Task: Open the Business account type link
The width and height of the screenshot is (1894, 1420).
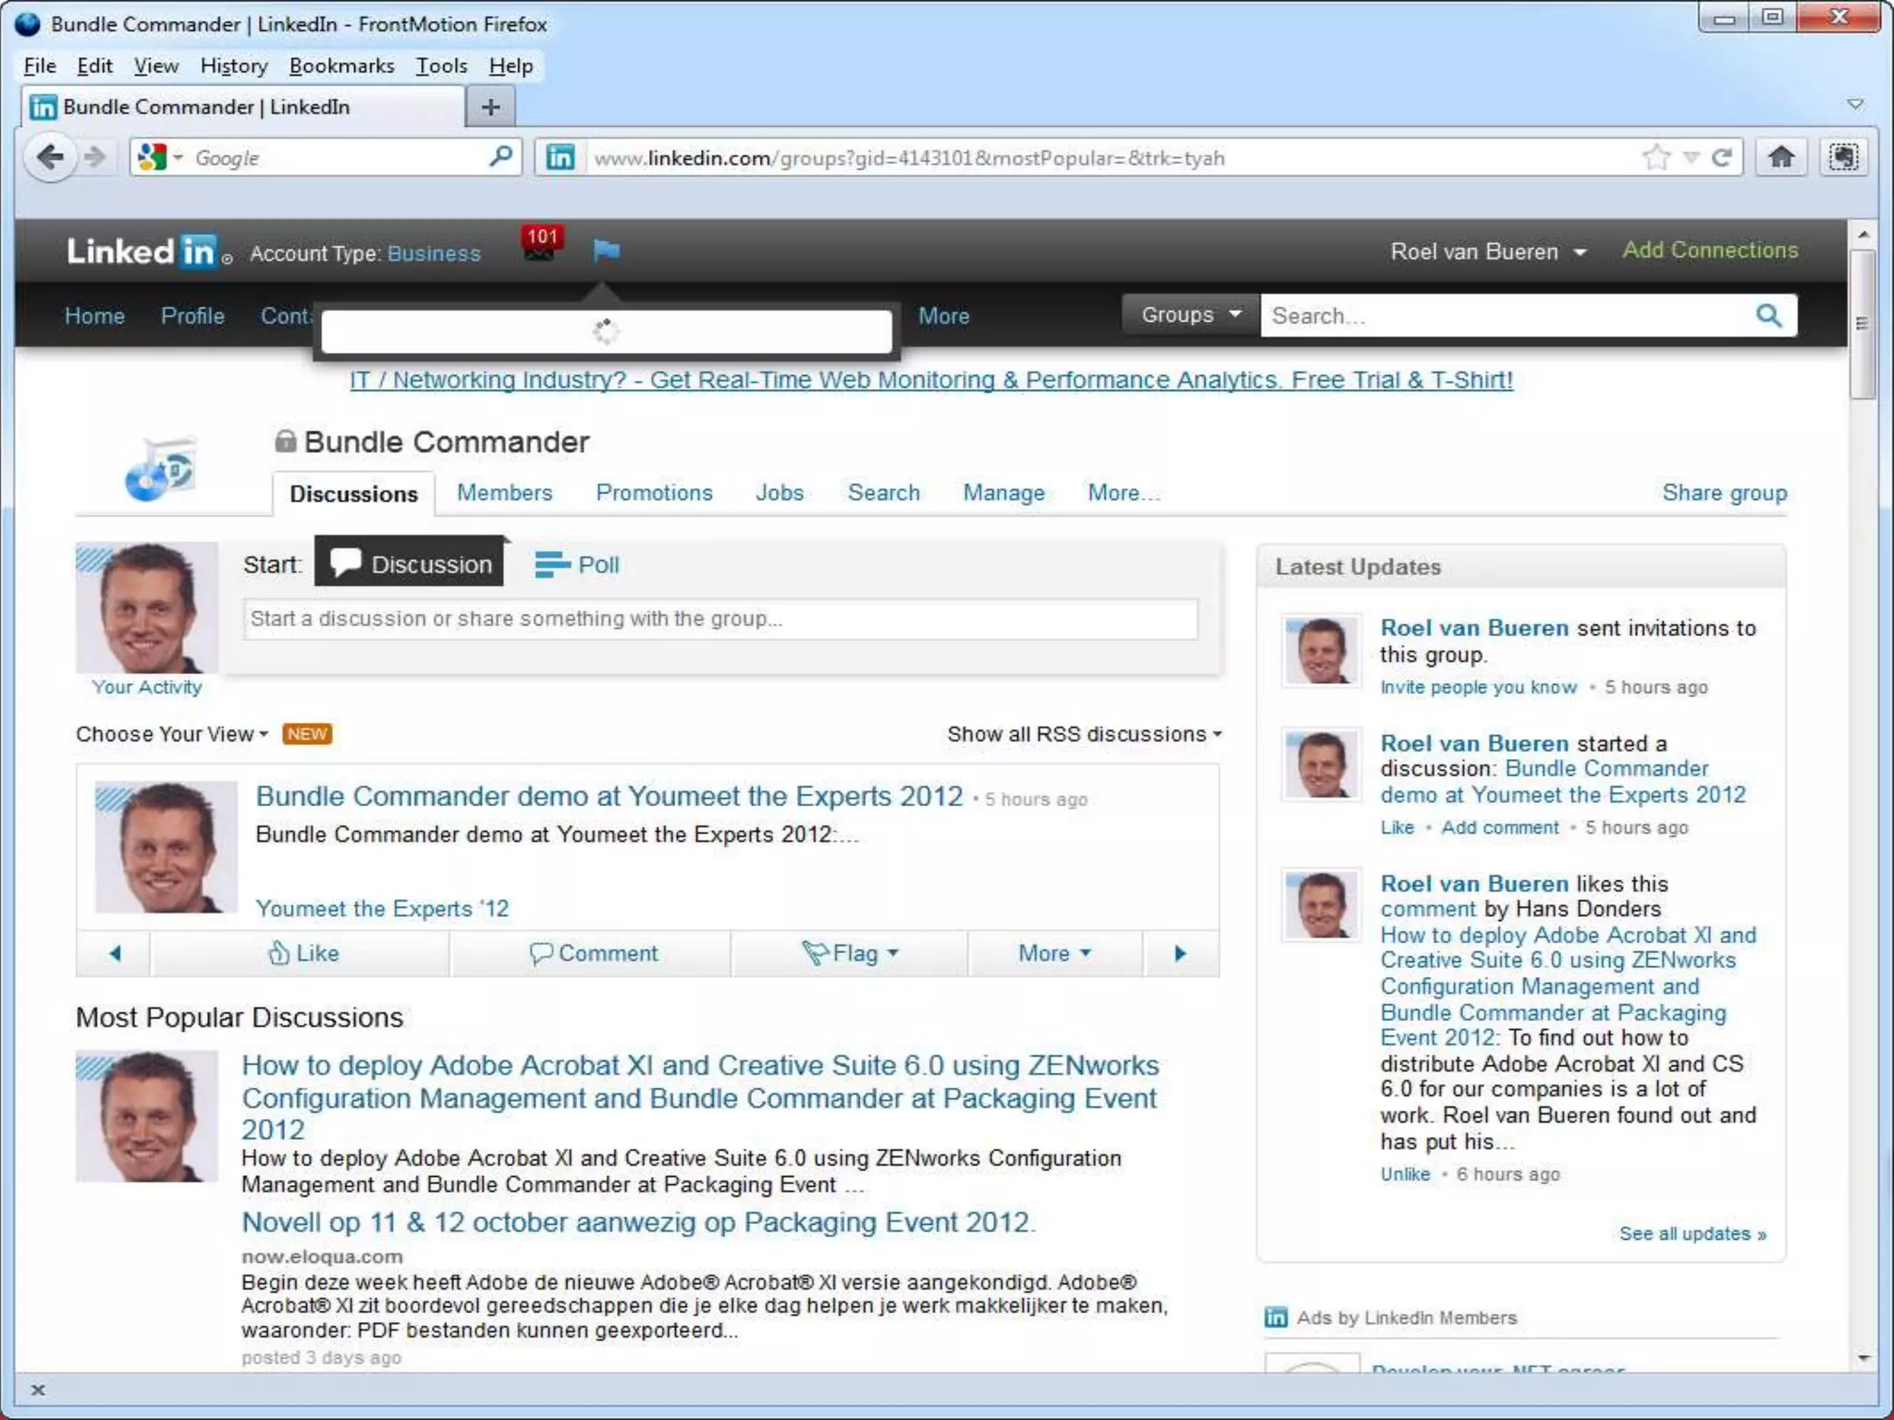Action: [434, 253]
